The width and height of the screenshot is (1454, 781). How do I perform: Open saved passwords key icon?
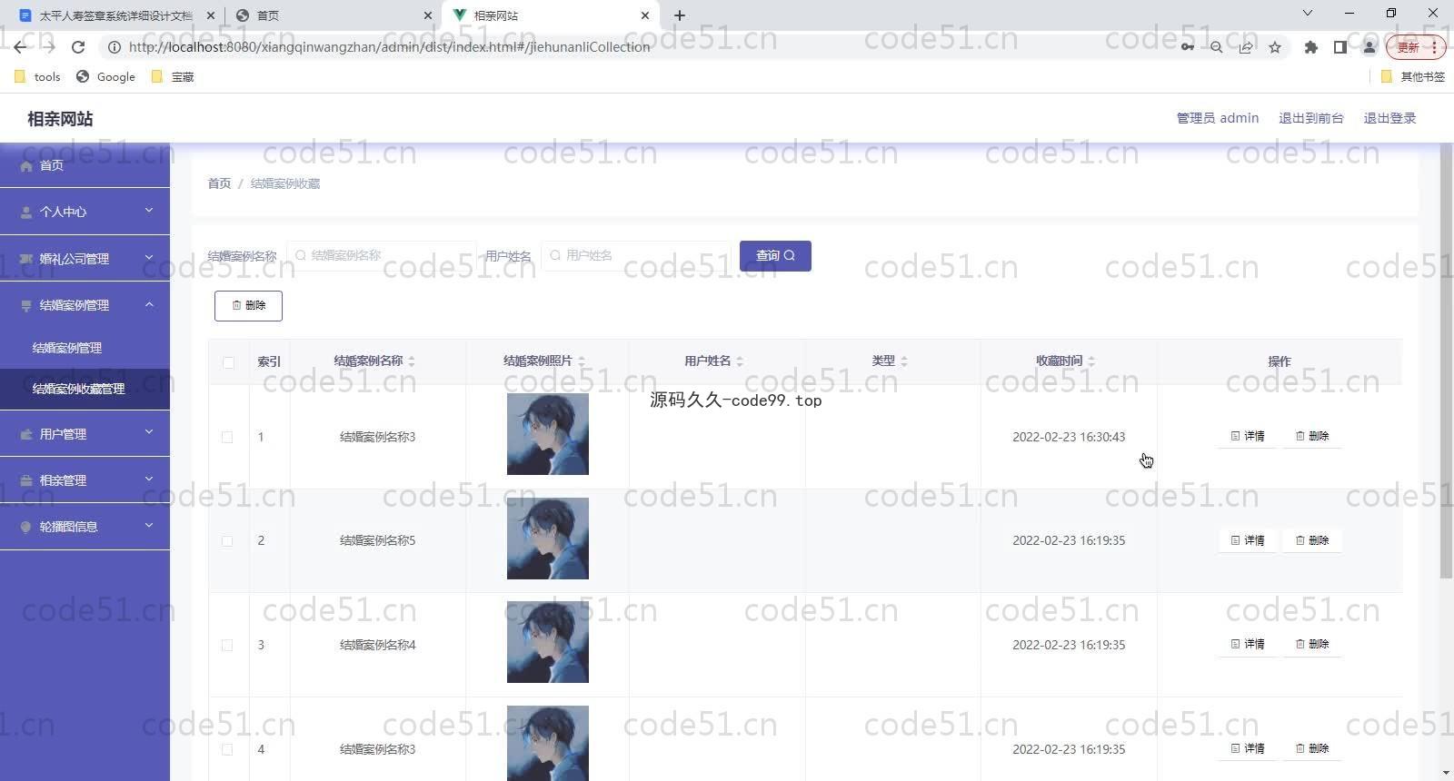click(1187, 47)
